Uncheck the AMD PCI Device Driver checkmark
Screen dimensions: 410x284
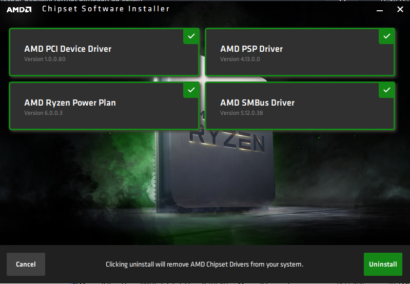click(x=191, y=36)
